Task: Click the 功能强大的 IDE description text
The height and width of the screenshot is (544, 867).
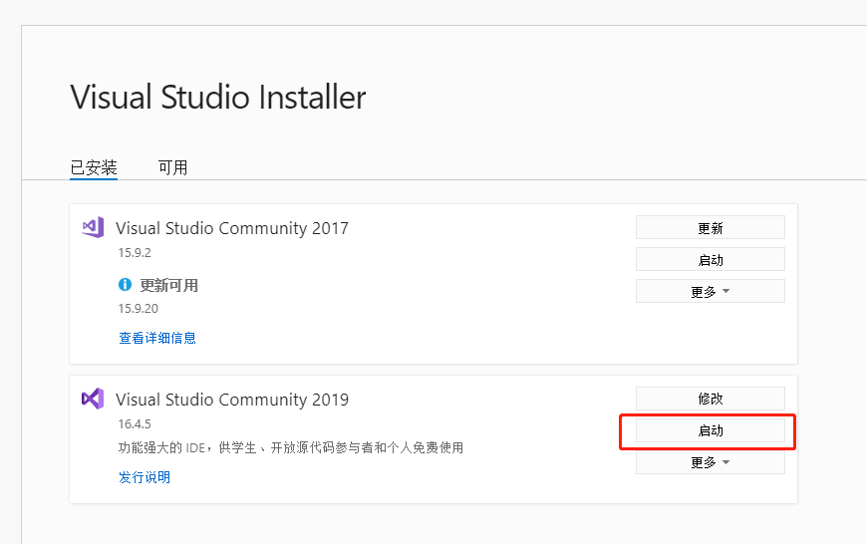Action: [x=290, y=447]
